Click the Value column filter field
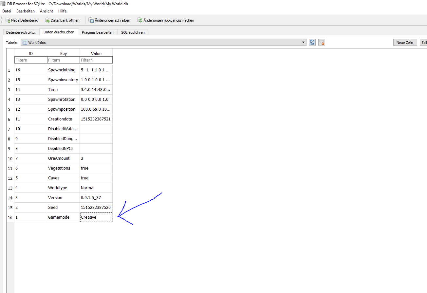This screenshot has height=293, width=427. click(96, 60)
